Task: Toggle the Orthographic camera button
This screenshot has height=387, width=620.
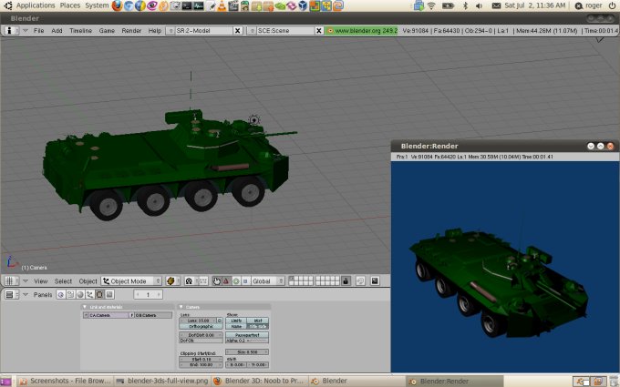Action: pos(201,326)
